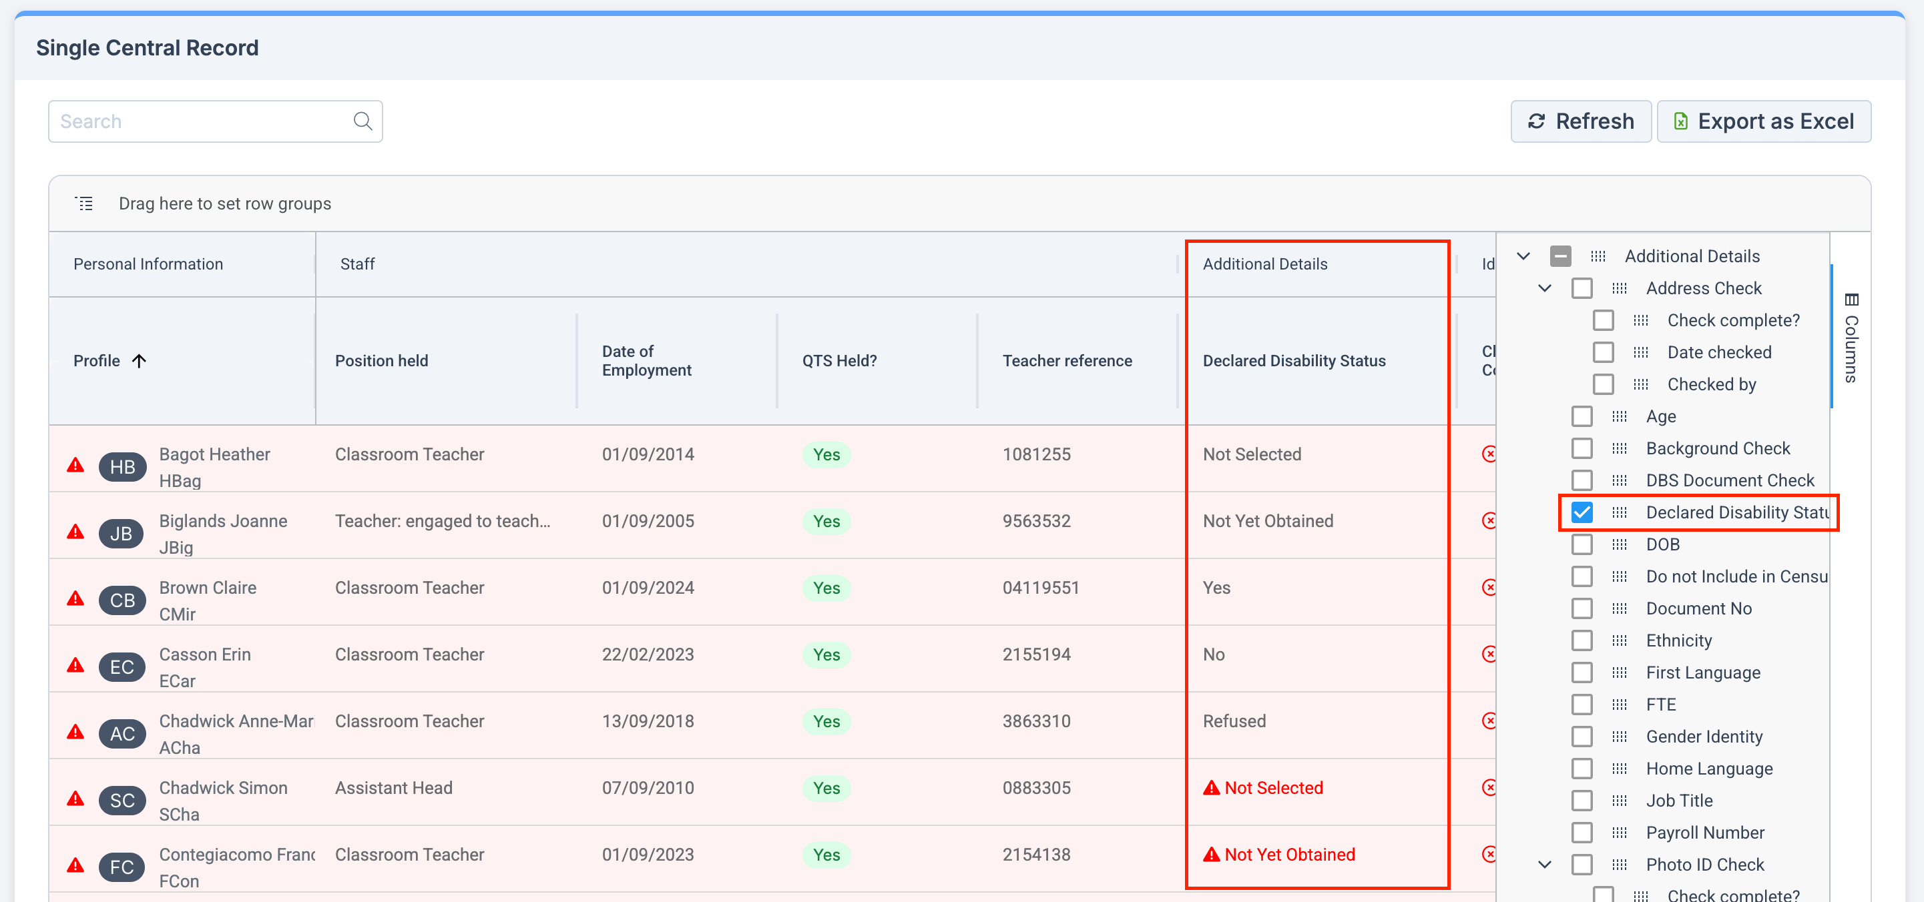Click the row groups list icon
Image resolution: width=1924 pixels, height=902 pixels.
pyautogui.click(x=84, y=203)
